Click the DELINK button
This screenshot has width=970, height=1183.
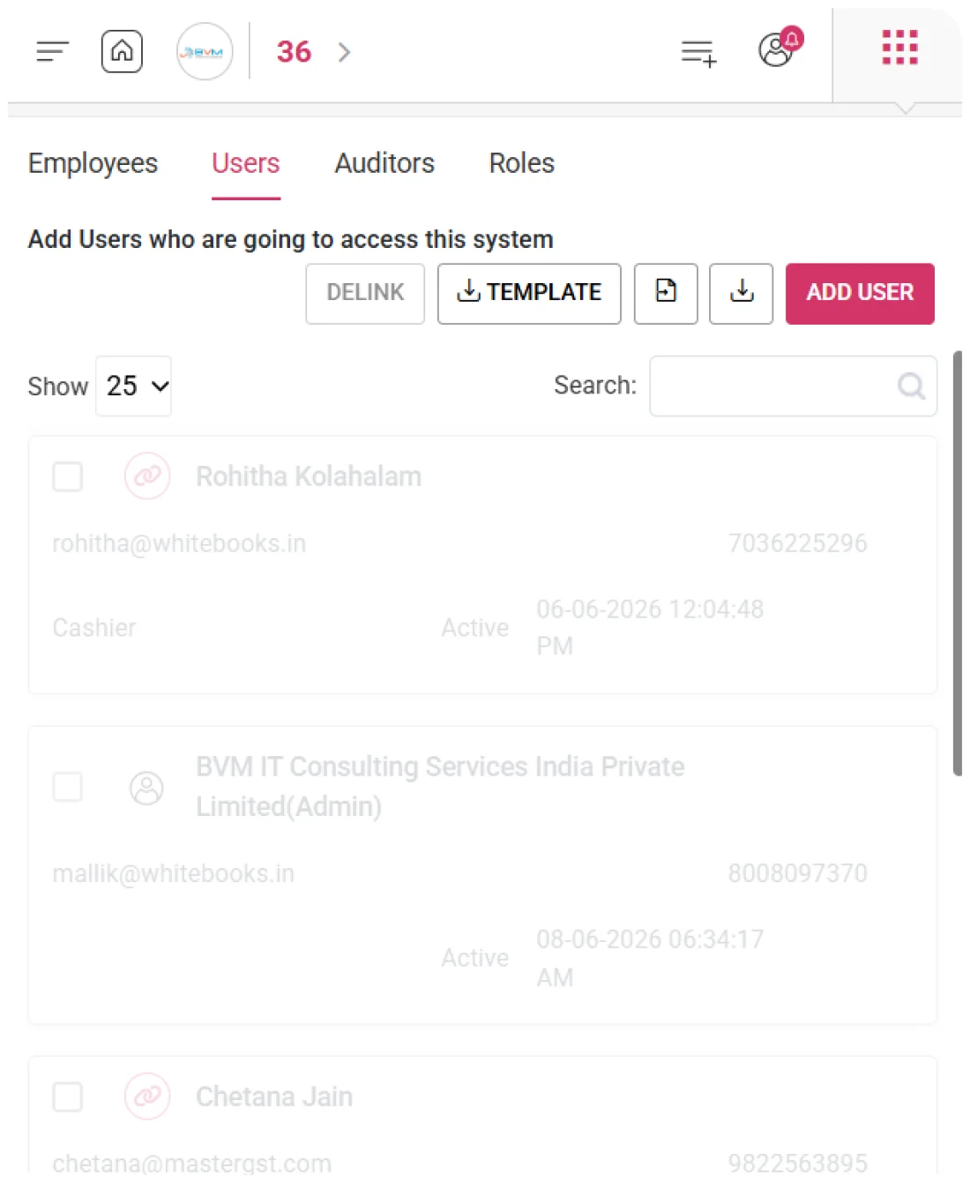coord(365,293)
